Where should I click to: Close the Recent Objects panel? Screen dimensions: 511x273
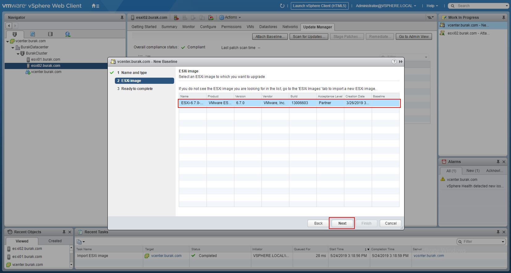pos(70,232)
